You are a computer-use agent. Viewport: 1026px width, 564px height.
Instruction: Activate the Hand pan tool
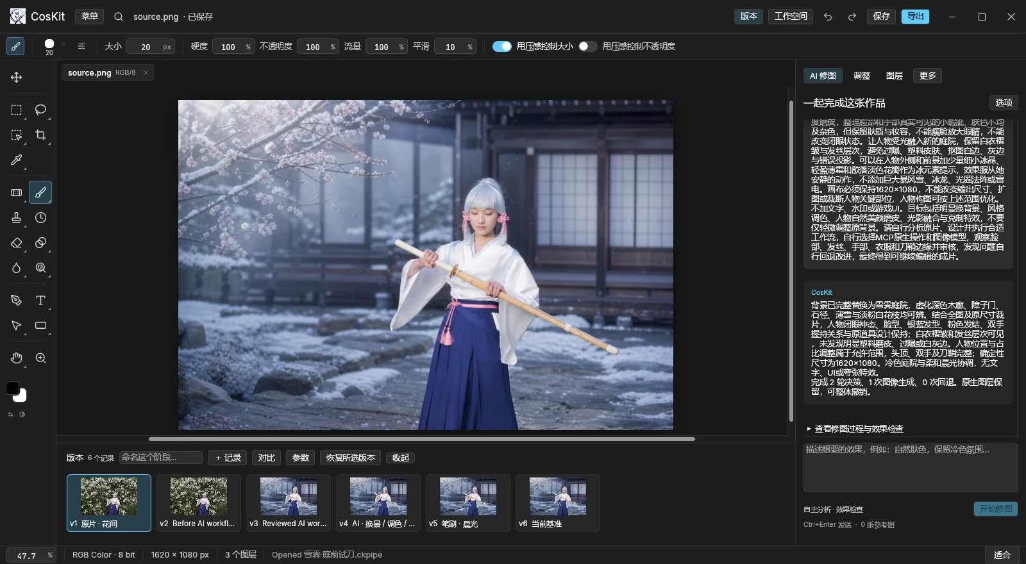coord(17,358)
